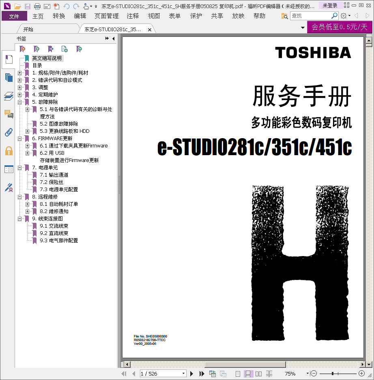Open bookmark 9.3 电气部件配置
Viewport: 374px width, 380px height.
click(x=59, y=240)
